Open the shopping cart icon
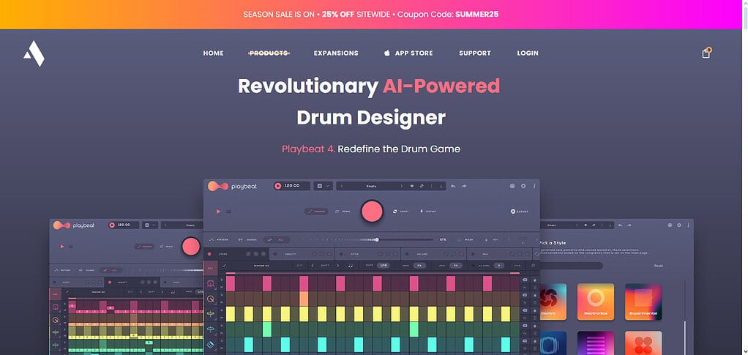 (x=706, y=53)
